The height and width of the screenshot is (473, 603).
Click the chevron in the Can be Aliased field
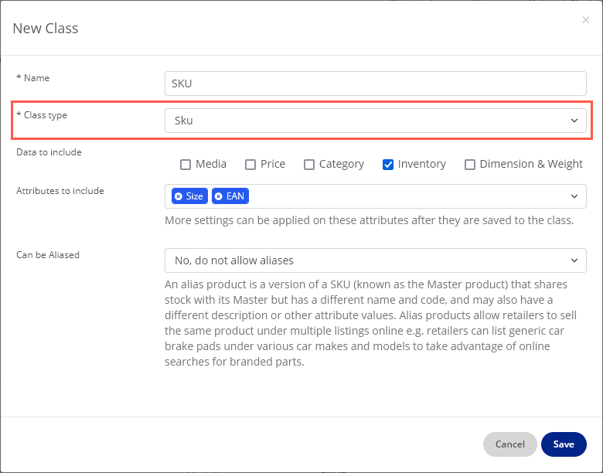coord(574,260)
